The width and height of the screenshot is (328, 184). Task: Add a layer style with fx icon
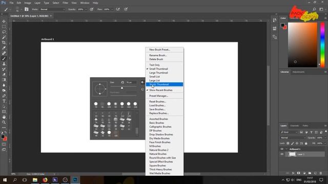click(x=293, y=173)
